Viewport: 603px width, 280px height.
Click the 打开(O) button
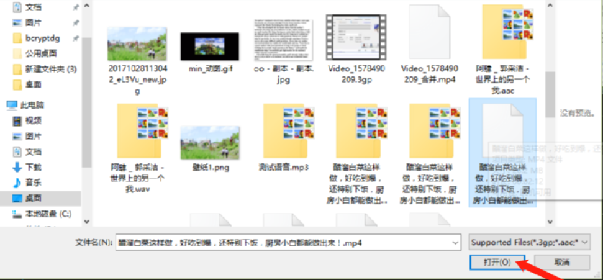click(497, 263)
